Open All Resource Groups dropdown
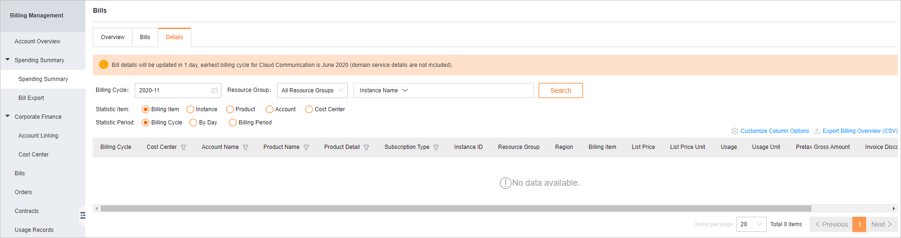Viewport: 901px width, 238px height. tap(312, 90)
